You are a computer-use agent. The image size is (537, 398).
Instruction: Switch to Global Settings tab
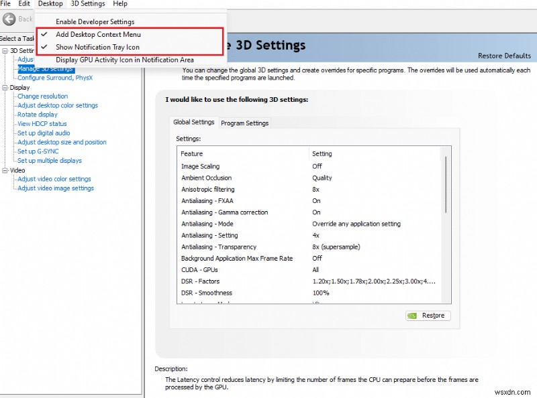[193, 122]
